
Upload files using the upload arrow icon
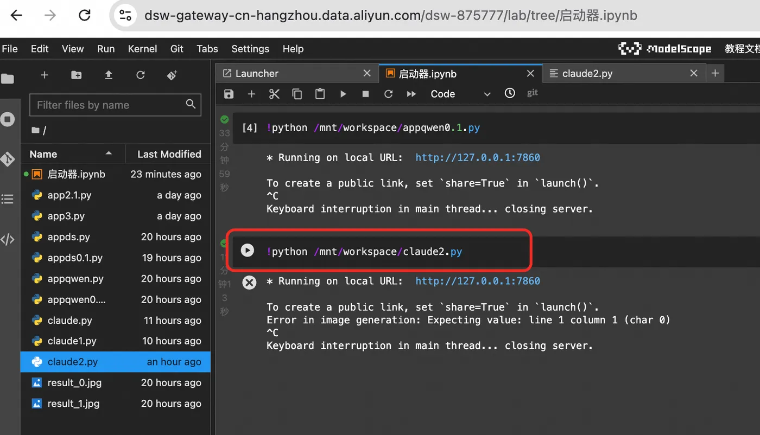[x=109, y=75]
